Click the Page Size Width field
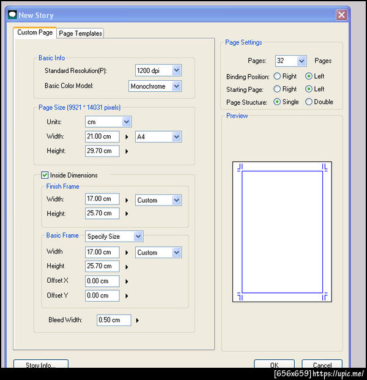The width and height of the screenshot is (367, 380). pyautogui.click(x=102, y=136)
